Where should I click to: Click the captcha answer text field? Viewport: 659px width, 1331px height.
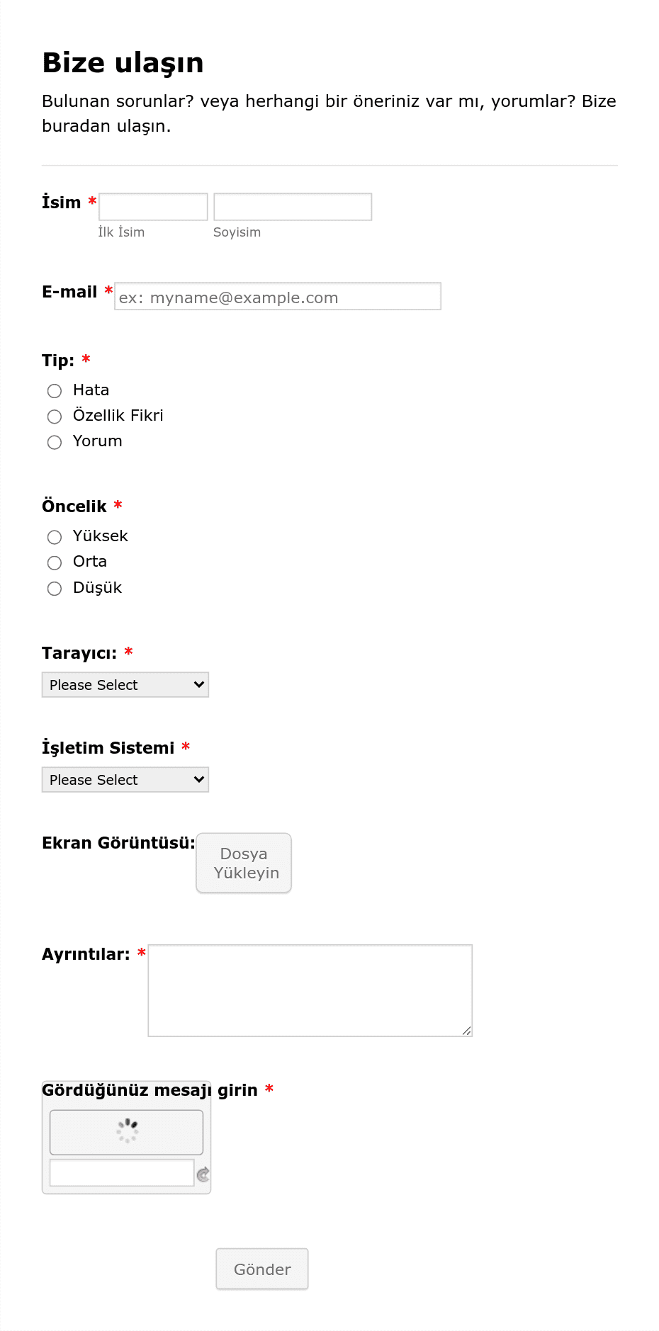[x=122, y=1172]
